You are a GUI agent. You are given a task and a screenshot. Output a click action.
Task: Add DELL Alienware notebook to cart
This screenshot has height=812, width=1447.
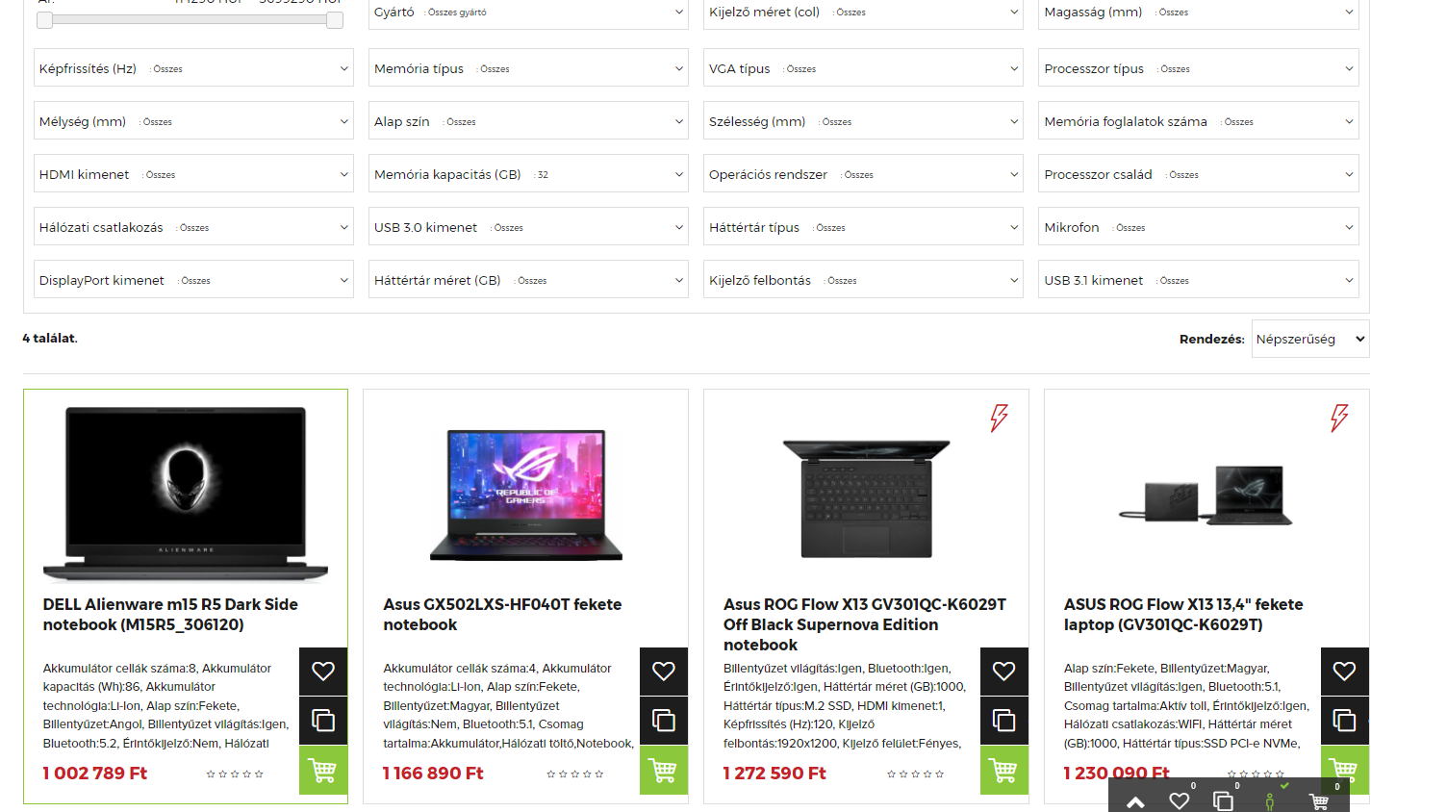323,771
